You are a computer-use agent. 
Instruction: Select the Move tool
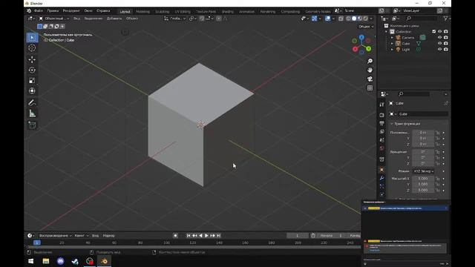[32, 59]
